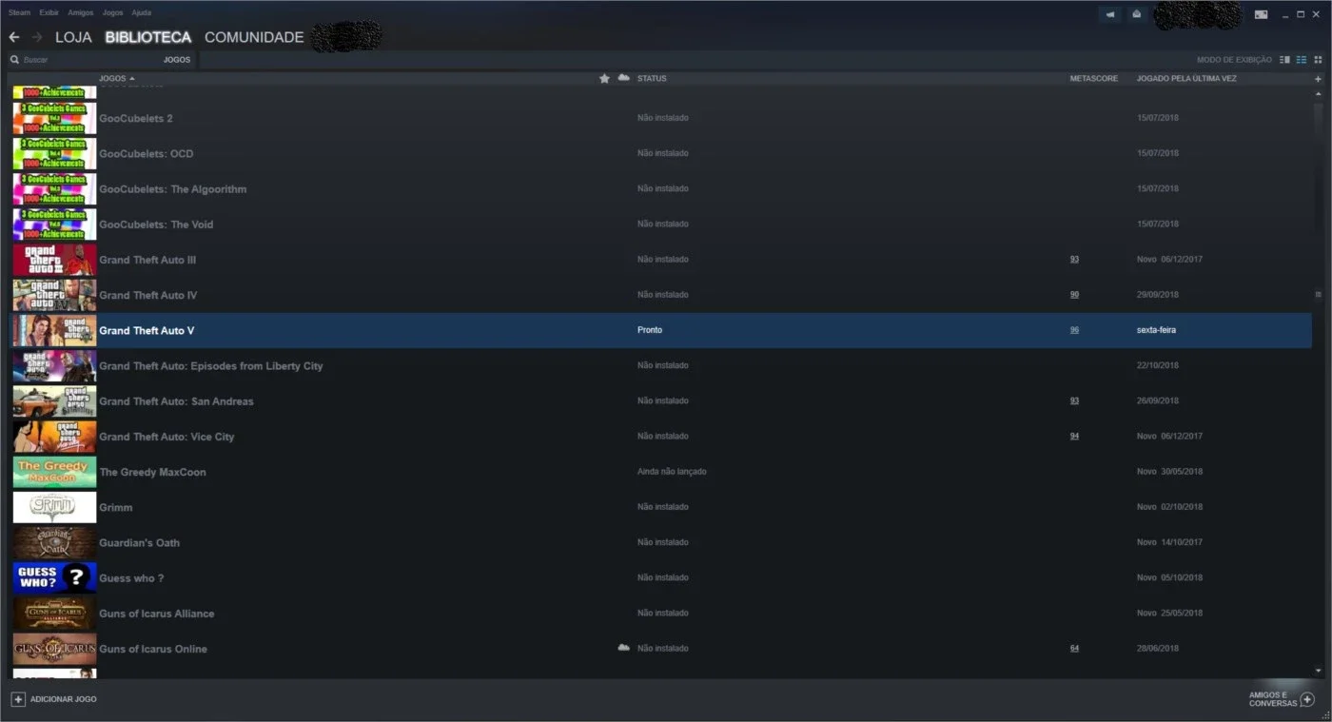This screenshot has width=1332, height=722.
Task: Open Metascore 94 link for Vice City
Action: [1074, 436]
